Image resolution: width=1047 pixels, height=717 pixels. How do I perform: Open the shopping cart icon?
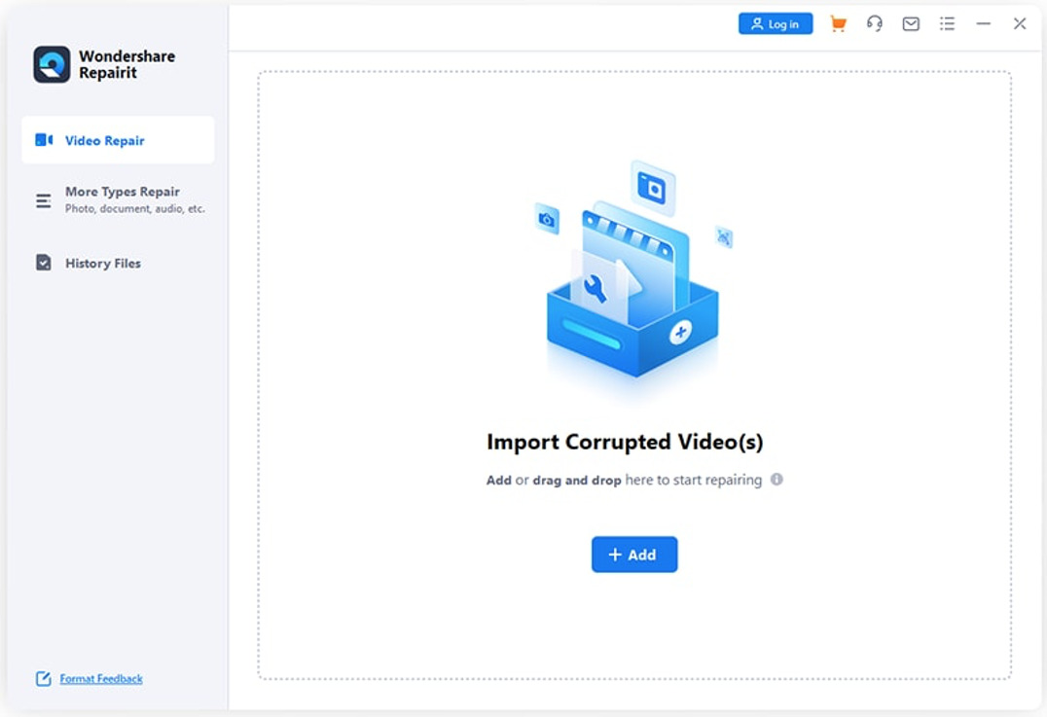click(837, 24)
